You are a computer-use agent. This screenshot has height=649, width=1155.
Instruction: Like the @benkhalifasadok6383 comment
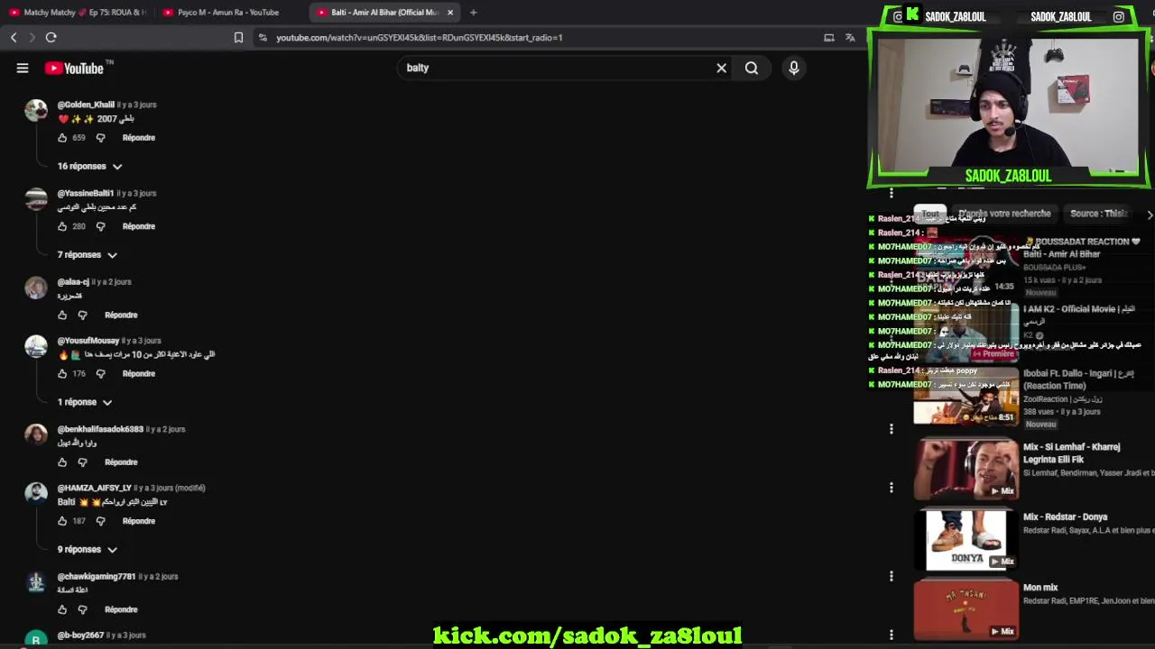click(62, 462)
